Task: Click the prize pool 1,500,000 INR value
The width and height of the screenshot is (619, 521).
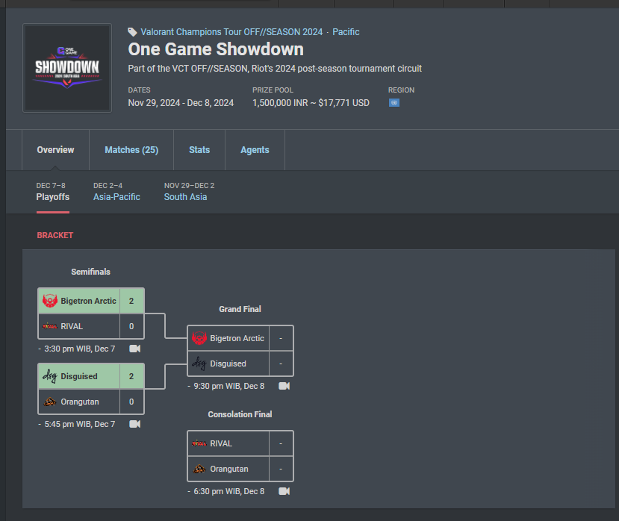Action: coord(311,103)
